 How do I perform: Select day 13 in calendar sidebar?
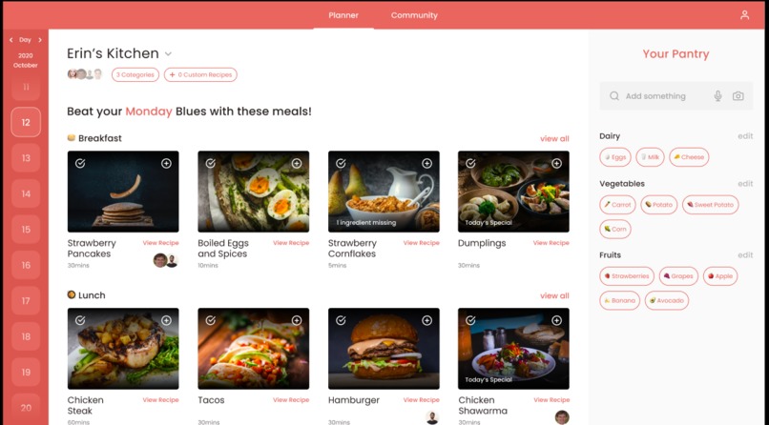coord(26,157)
